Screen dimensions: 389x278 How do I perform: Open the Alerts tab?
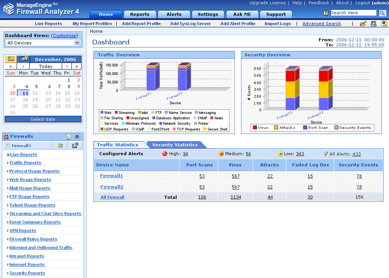coord(174,14)
